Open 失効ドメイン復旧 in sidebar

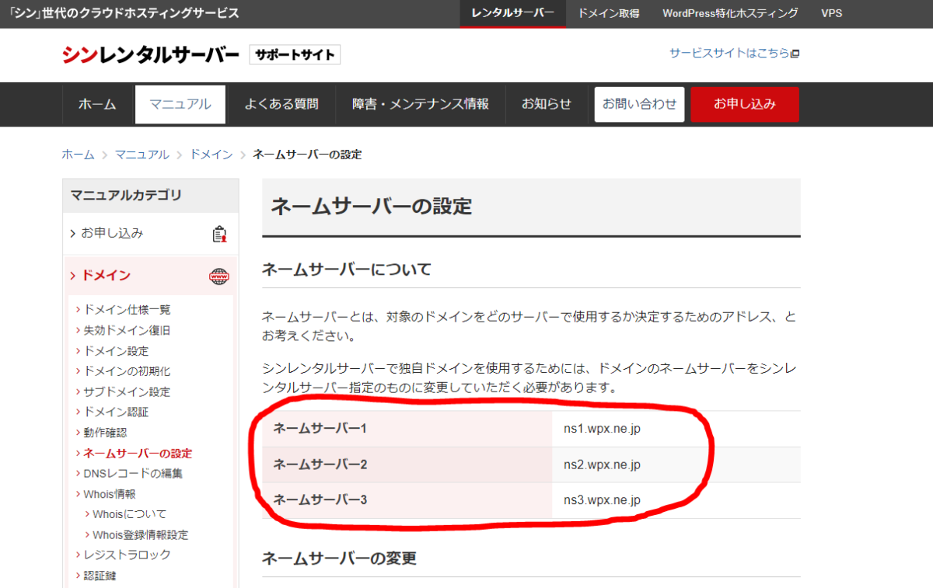127,330
